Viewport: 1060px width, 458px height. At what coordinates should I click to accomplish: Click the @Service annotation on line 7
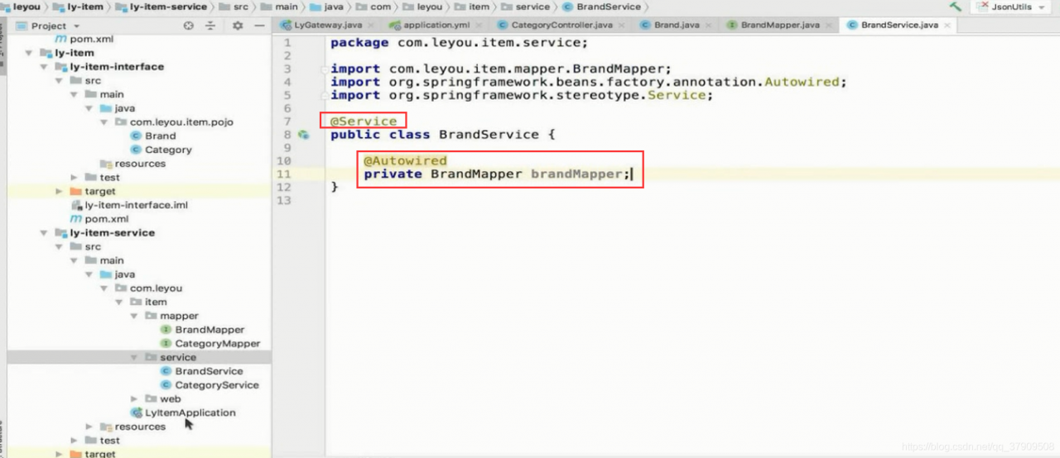[364, 122]
